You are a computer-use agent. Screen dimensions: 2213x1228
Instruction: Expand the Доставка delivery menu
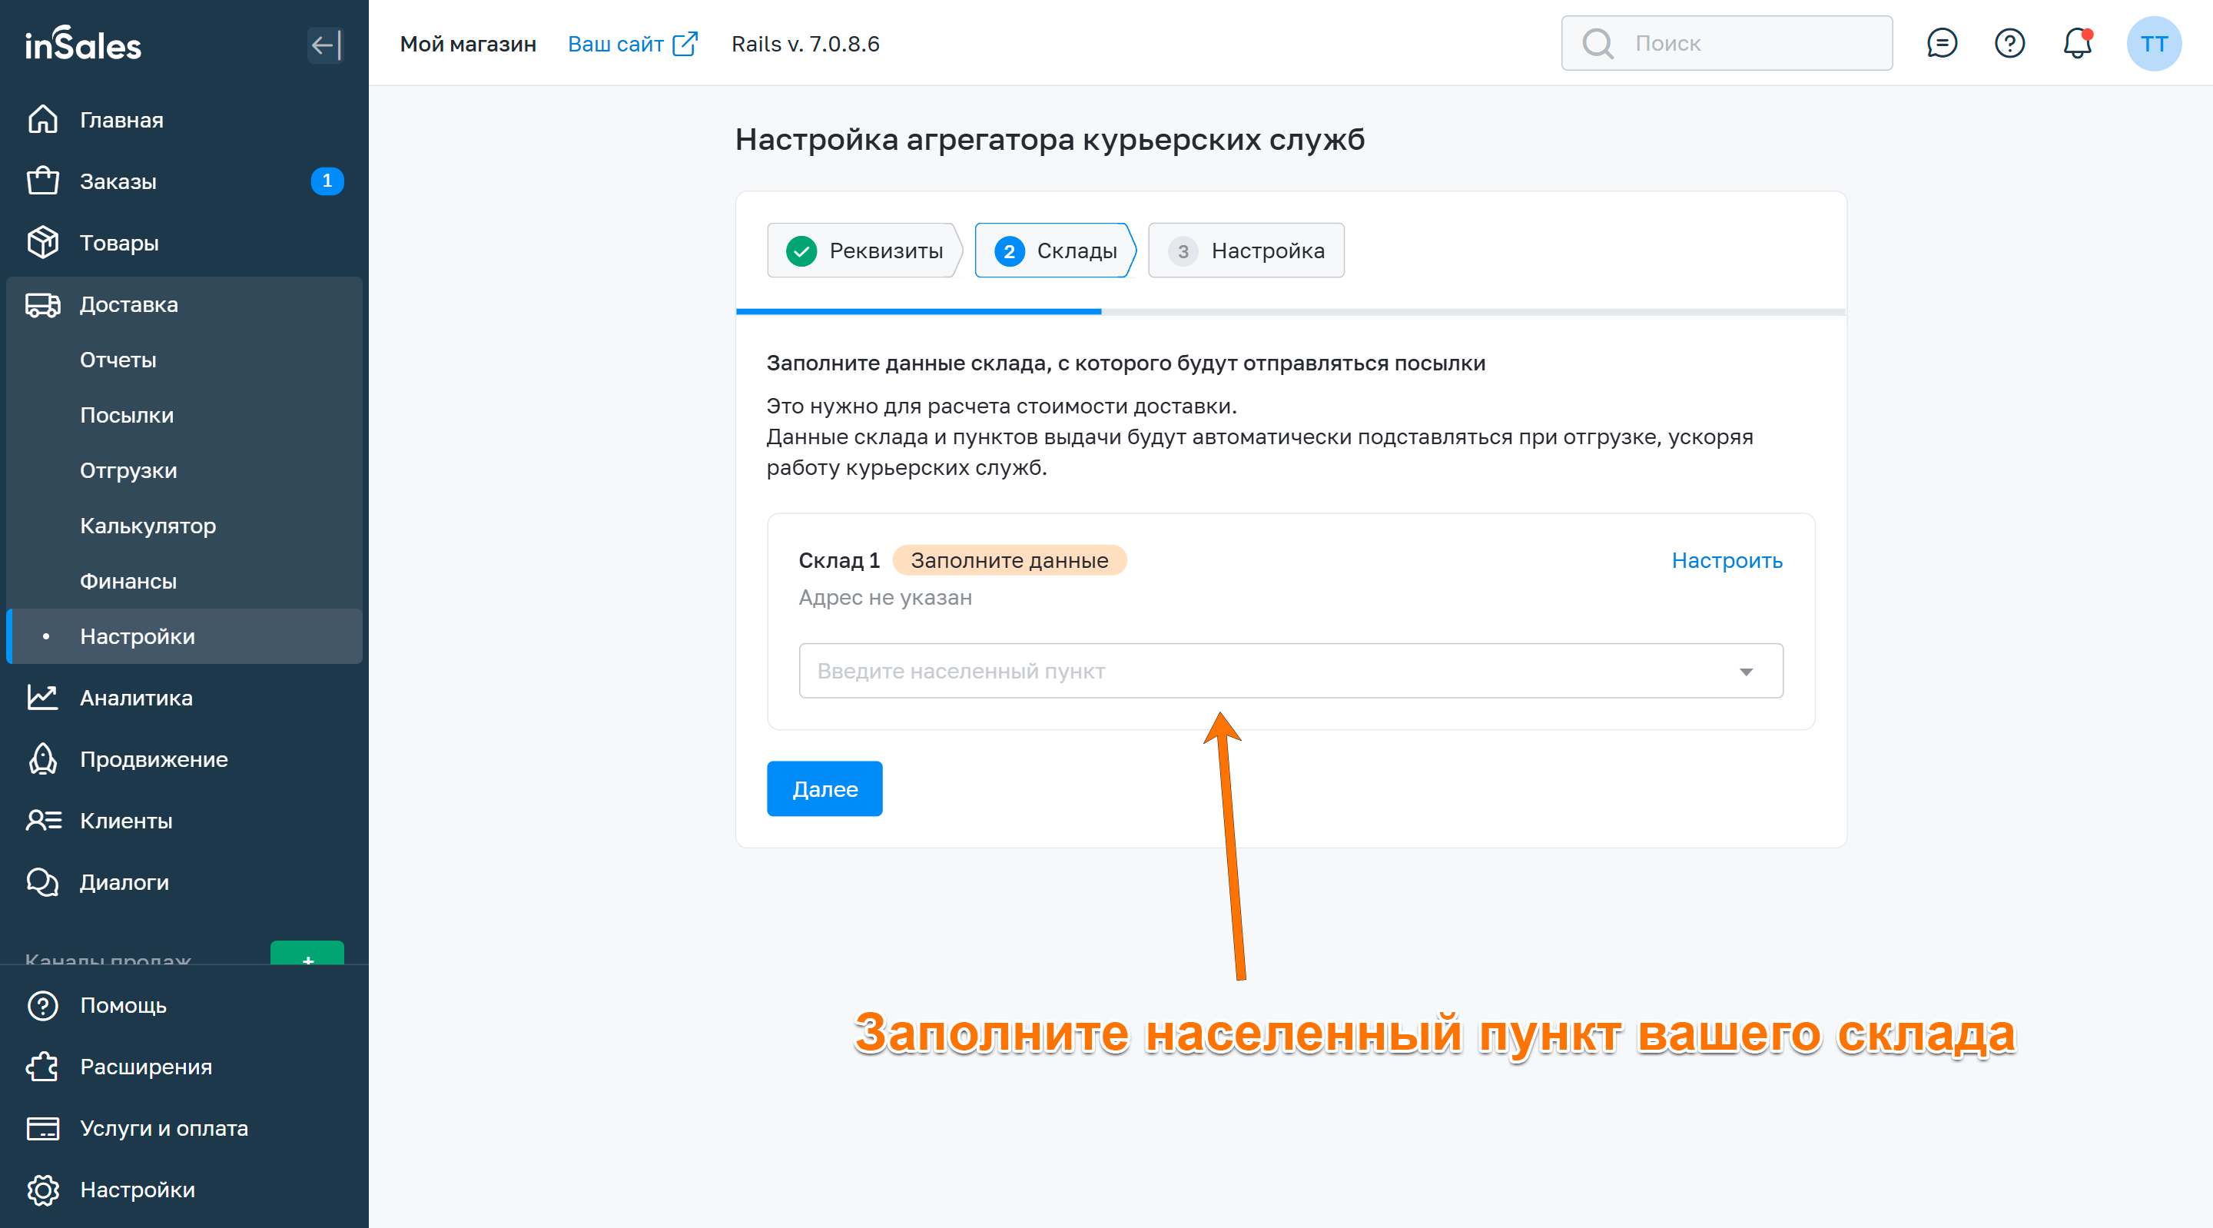[129, 304]
